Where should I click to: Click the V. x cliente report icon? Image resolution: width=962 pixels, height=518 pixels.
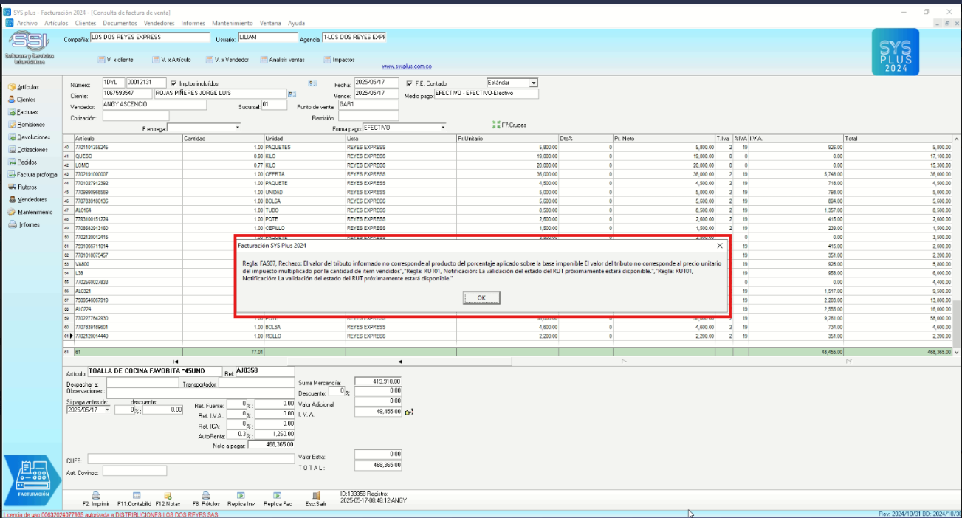coord(102,60)
